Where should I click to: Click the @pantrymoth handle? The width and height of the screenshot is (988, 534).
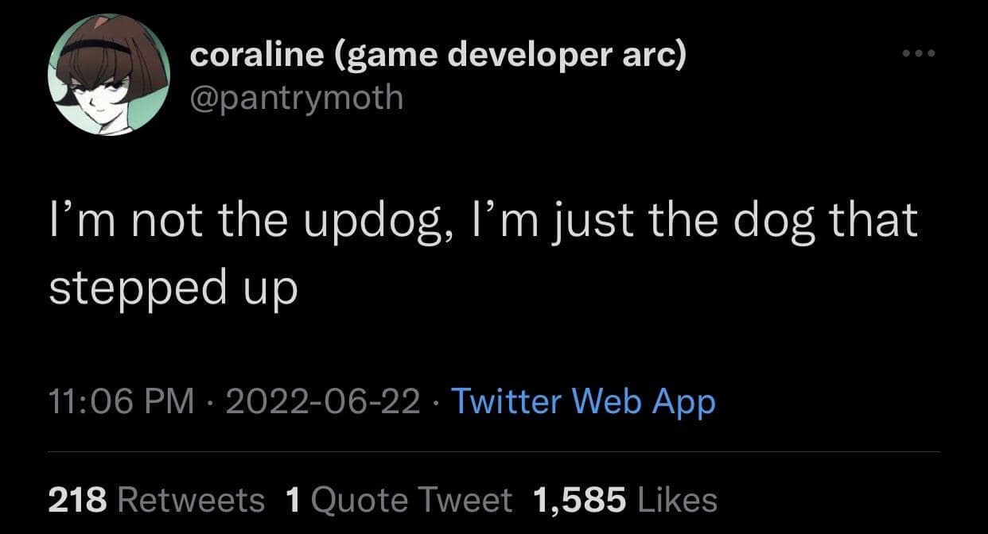[297, 99]
